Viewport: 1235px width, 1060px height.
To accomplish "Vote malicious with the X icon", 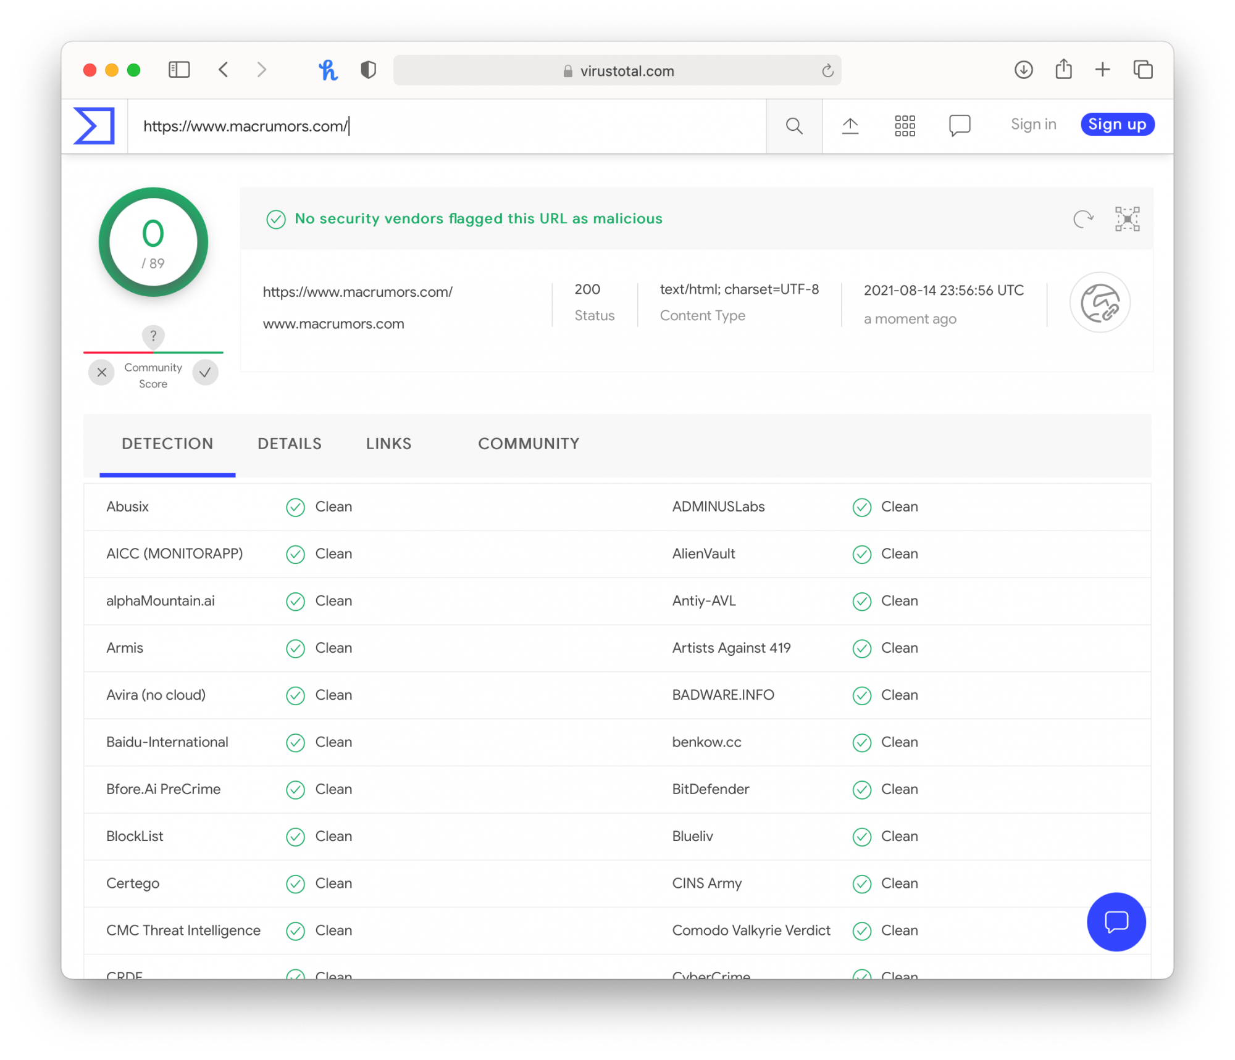I will 102,373.
